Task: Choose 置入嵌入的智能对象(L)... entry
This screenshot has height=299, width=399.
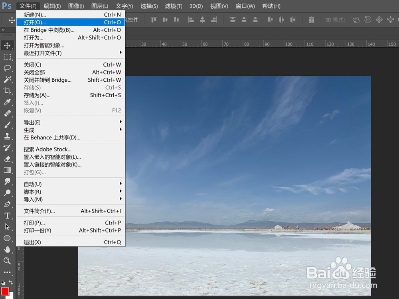Action: point(71,157)
